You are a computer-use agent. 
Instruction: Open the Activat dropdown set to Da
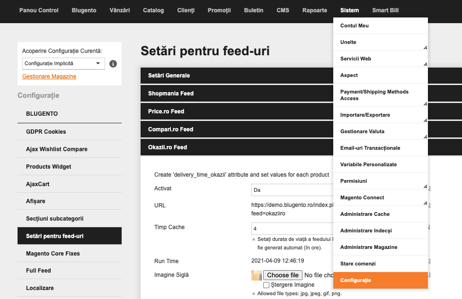(292, 190)
